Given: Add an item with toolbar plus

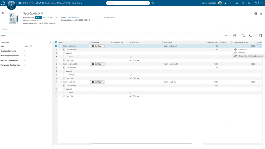Looking at the screenshot, I should click(226, 36).
